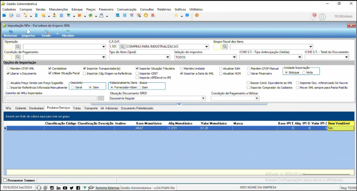Open the YouTube icon in status bar
The width and height of the screenshot is (357, 191).
point(65,188)
